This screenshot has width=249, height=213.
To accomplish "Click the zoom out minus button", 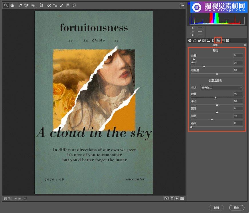I will pos(5,199).
